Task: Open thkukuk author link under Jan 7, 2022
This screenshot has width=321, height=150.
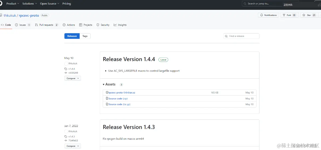Action: [x=73, y=131]
